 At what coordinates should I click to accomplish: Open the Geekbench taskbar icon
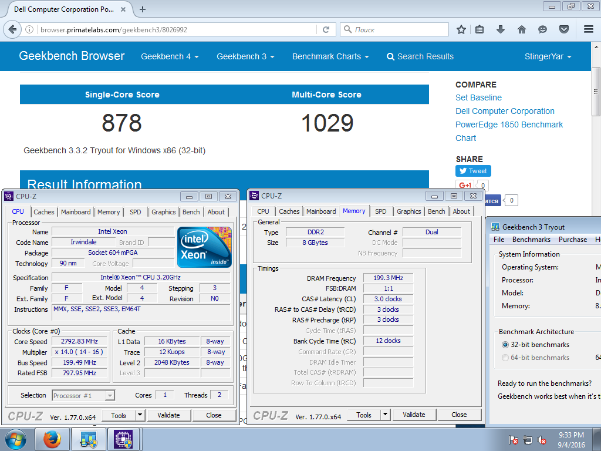point(89,439)
